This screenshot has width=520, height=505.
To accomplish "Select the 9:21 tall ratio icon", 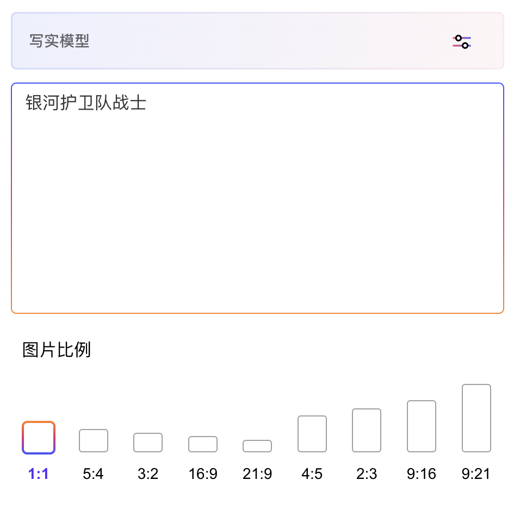I will pos(476,418).
